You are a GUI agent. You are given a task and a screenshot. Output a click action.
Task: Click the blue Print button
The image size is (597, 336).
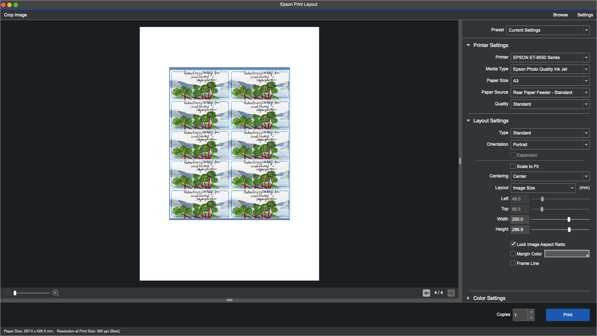pyautogui.click(x=568, y=315)
